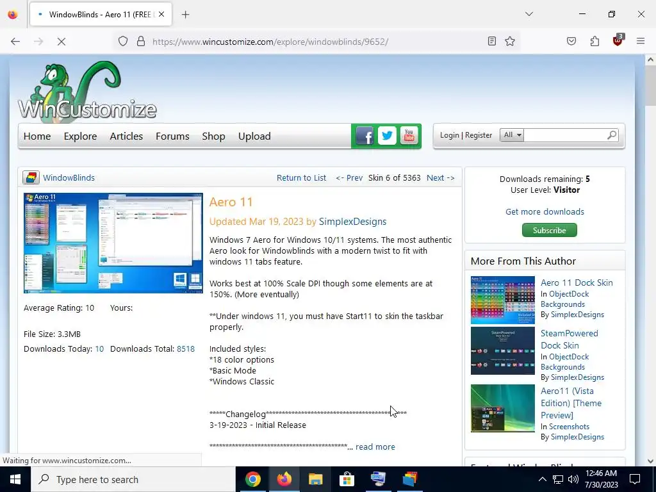Open the WindowBlinds category link
Screen dimensions: 656x492
pyautogui.click(x=69, y=178)
